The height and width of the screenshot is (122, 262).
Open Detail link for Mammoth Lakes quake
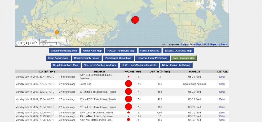pos(222,77)
